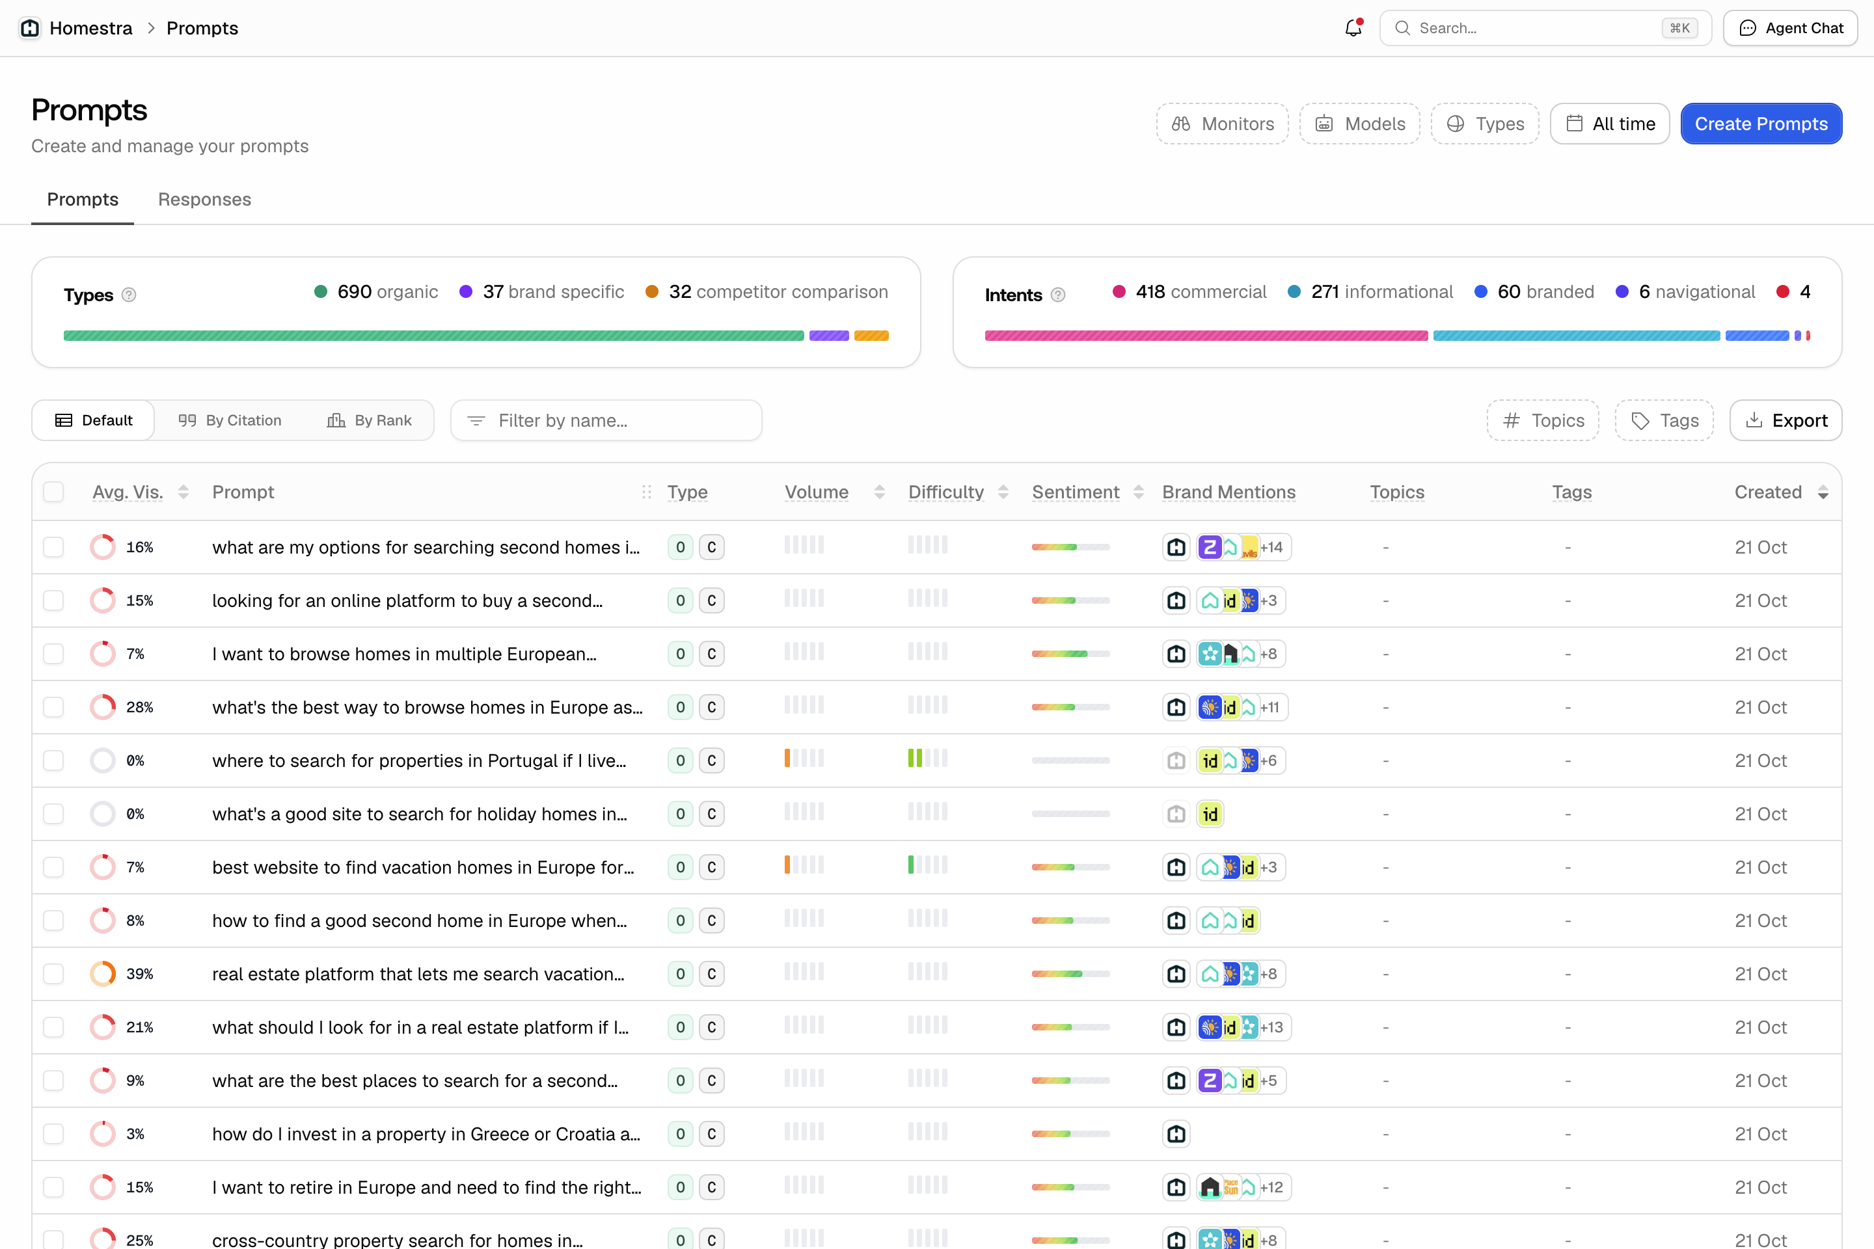Image resolution: width=1874 pixels, height=1249 pixels.
Task: Click the column drag handle beside Prompt header
Action: pyautogui.click(x=646, y=492)
